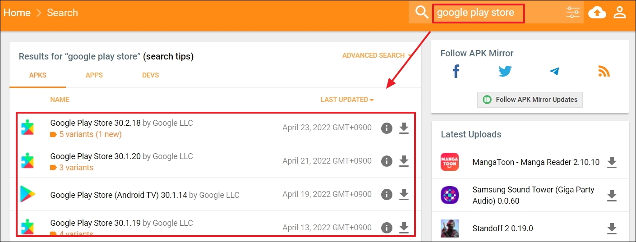Go to Home breadcrumb
Screen dimensions: 636x242
(x=17, y=13)
